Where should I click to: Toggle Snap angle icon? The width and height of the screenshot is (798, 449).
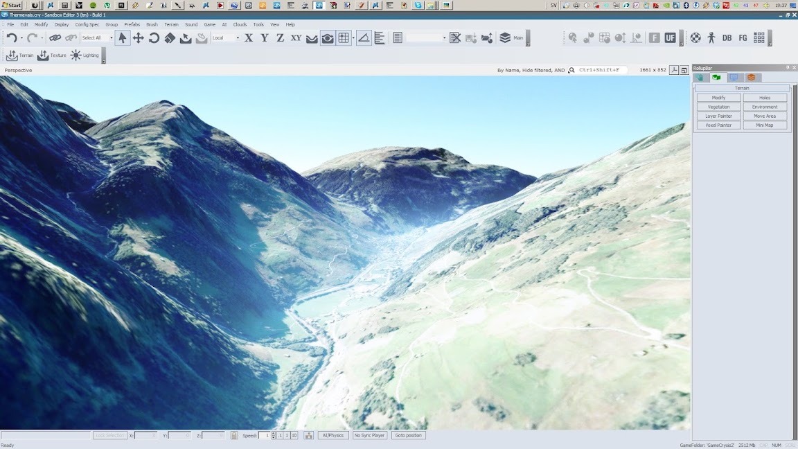[364, 37]
